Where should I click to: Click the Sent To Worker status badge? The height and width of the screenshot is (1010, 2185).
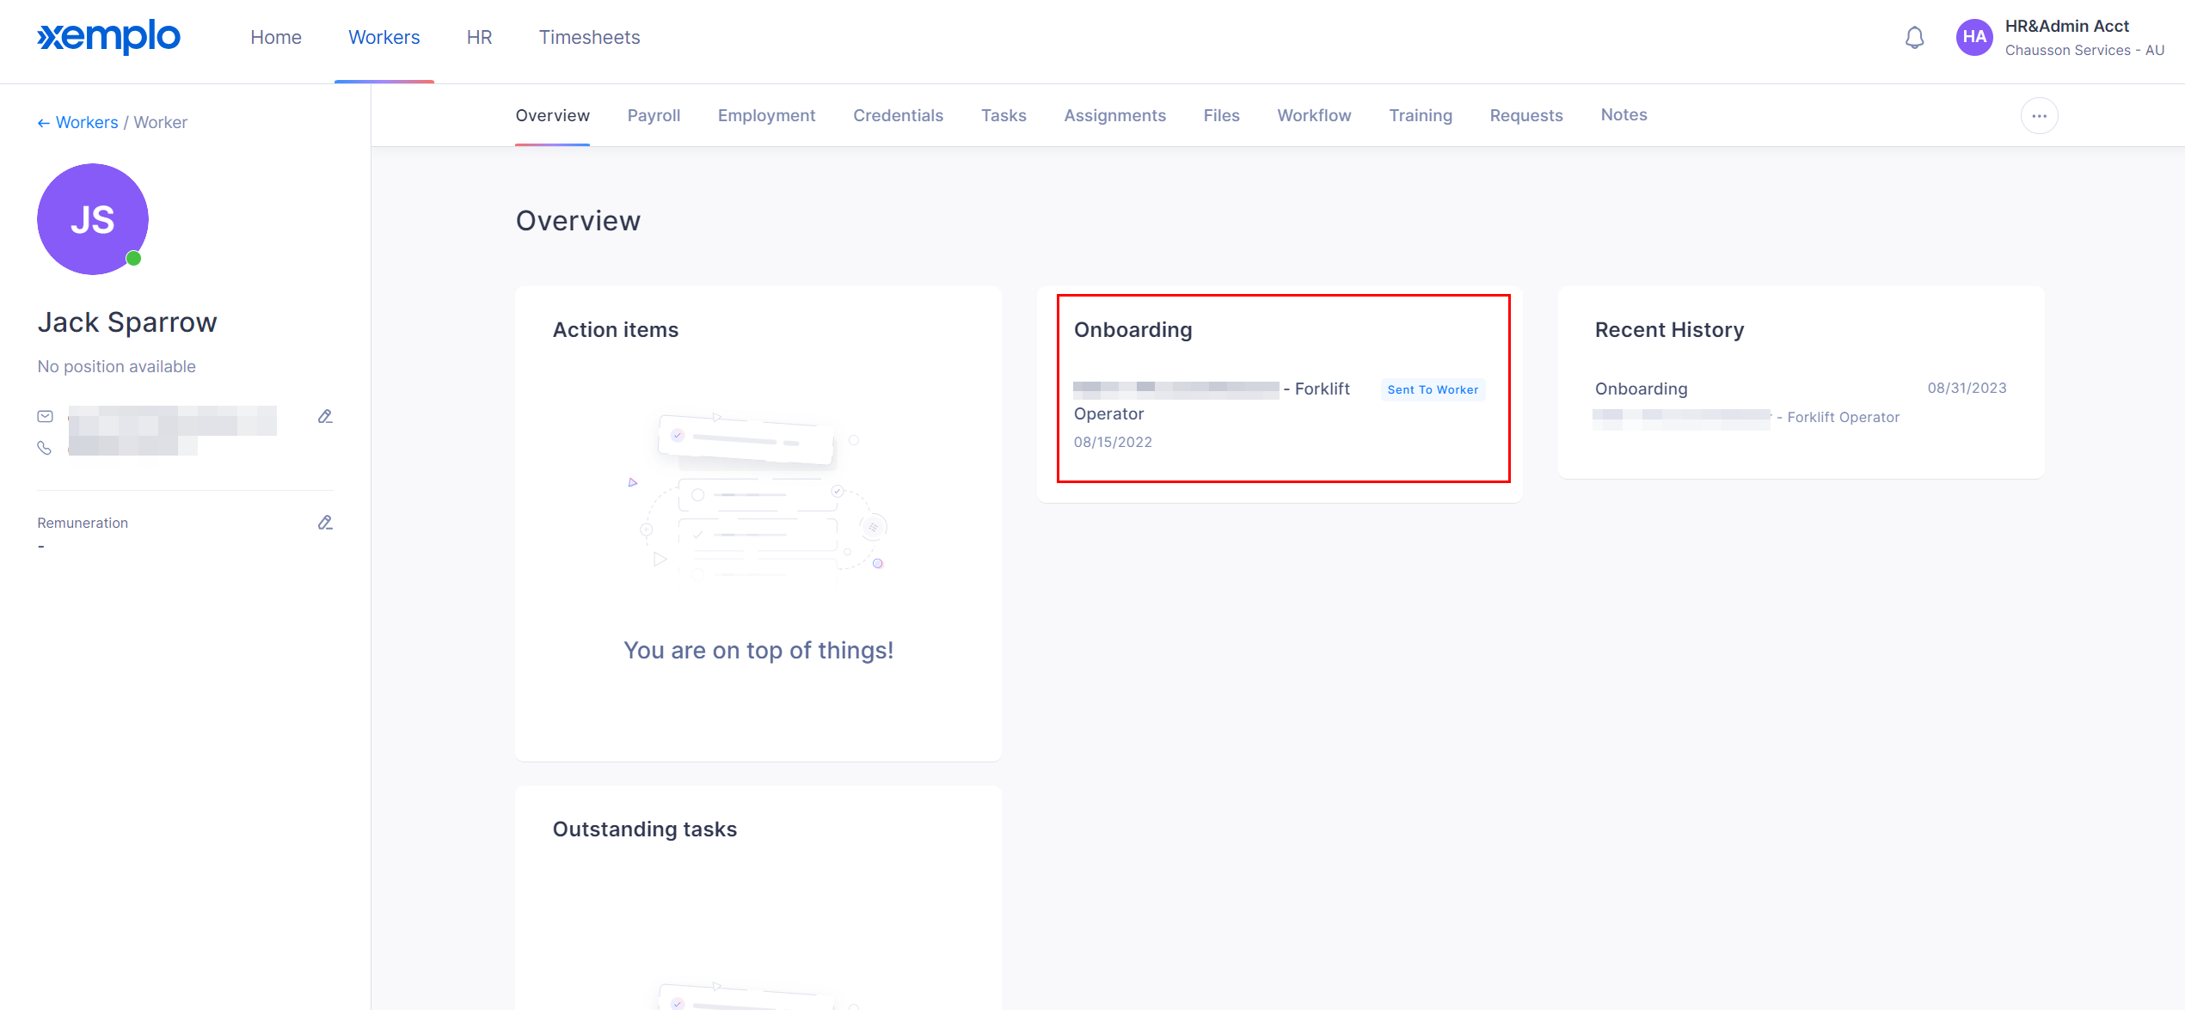click(1433, 389)
